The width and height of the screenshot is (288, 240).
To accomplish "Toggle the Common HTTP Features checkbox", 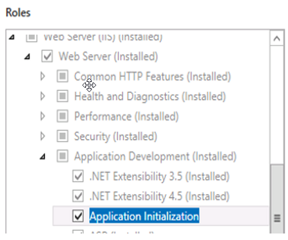I will 62,76.
